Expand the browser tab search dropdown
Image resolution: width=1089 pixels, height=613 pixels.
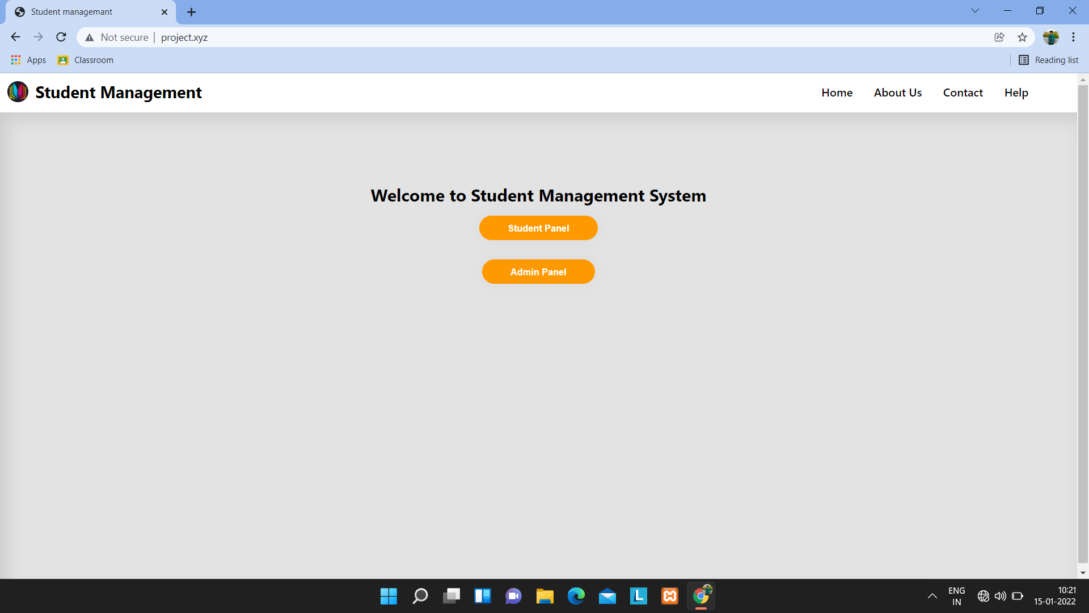pos(974,10)
